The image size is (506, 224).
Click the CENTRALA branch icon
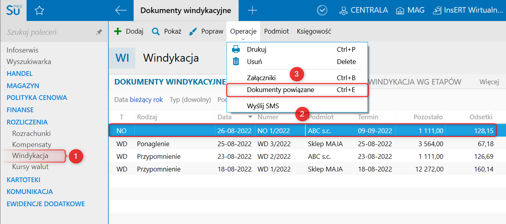click(343, 11)
